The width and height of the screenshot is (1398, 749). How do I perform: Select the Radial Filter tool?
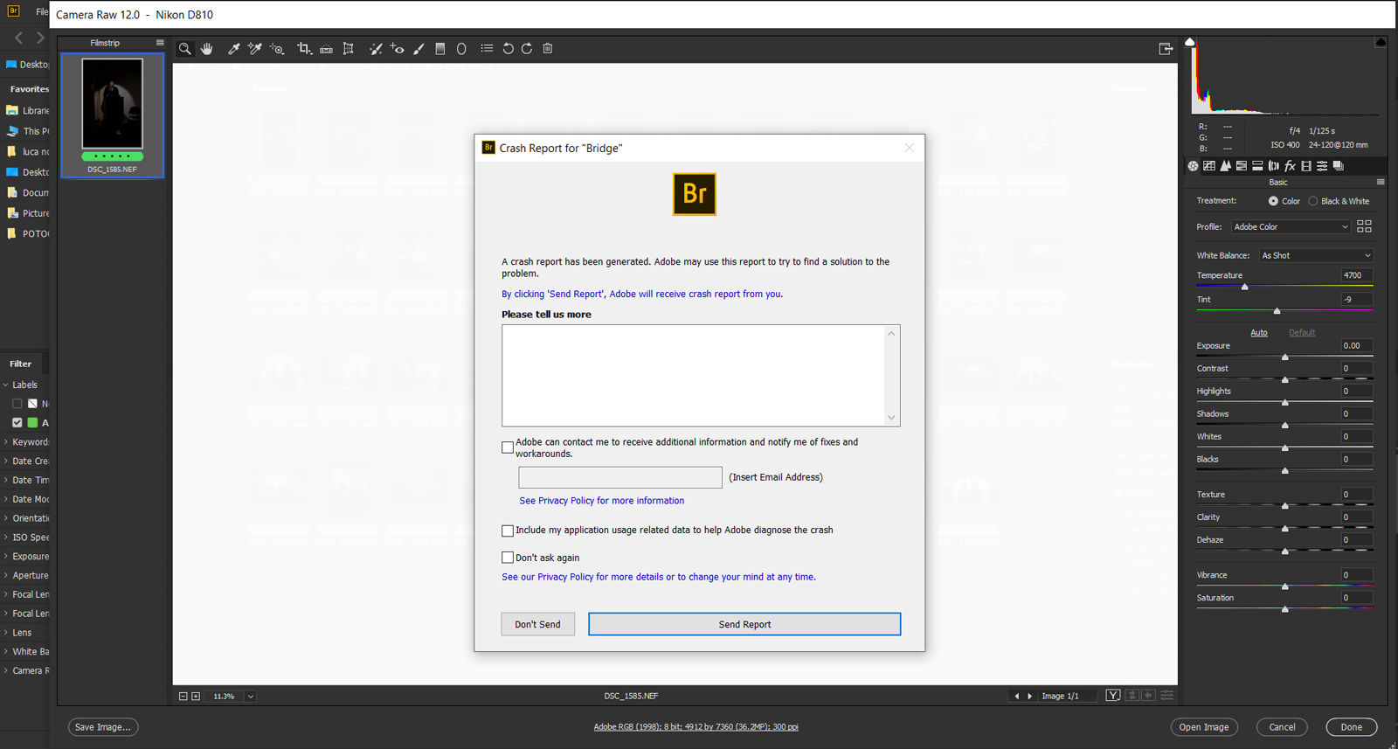[461, 49]
